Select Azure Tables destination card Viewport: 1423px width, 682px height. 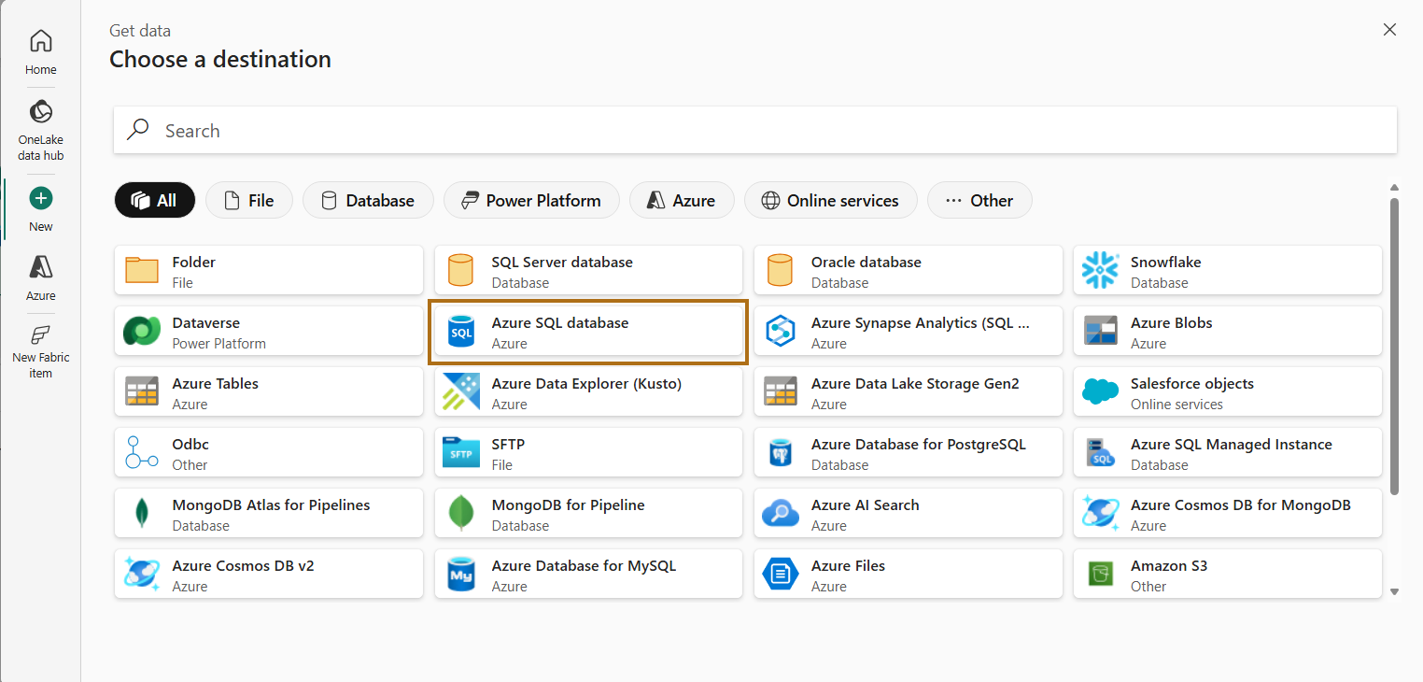point(269,392)
